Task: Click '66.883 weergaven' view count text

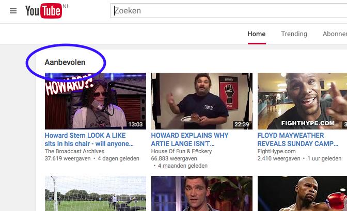Action: (x=174, y=158)
